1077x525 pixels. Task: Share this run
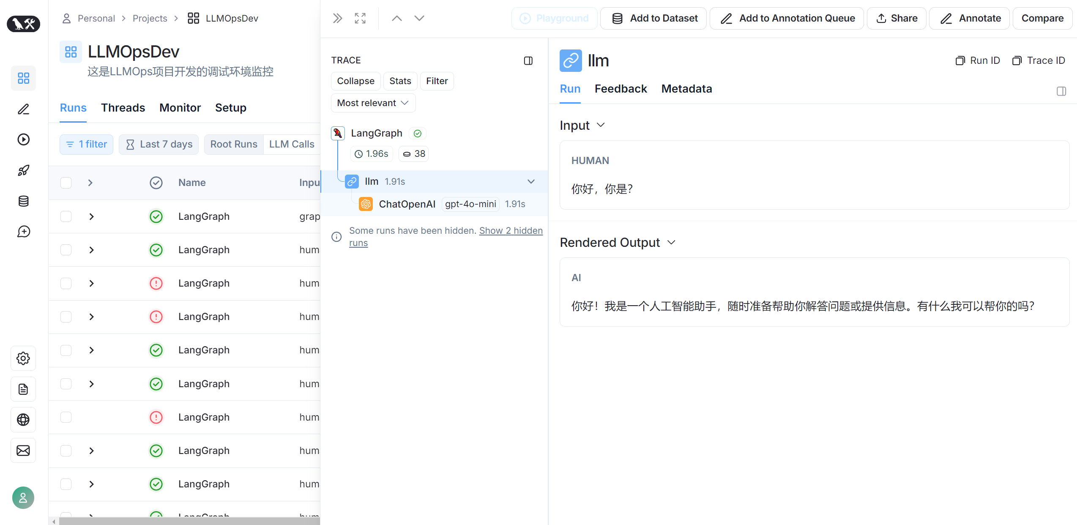tap(897, 18)
